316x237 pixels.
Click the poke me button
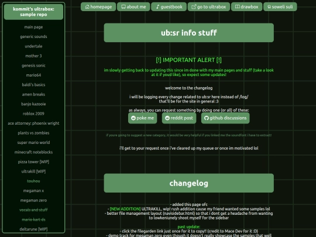(142, 118)
